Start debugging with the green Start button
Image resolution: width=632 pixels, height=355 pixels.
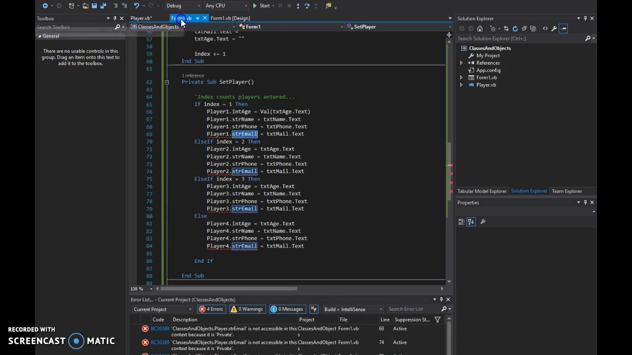click(261, 6)
